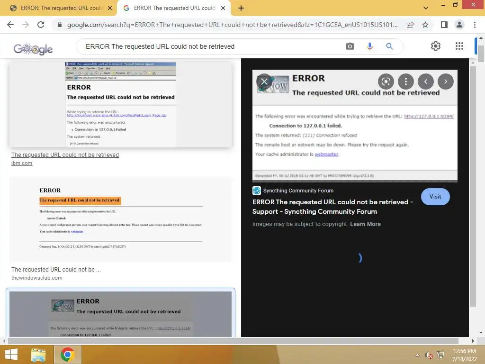The image size is (485, 364).
Task: Show the next image in preview
Action: pos(446,82)
